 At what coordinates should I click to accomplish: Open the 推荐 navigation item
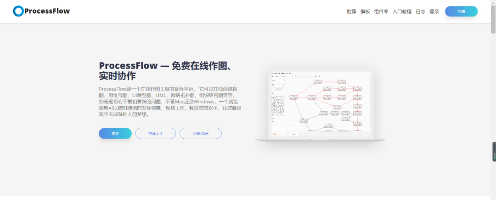351,12
